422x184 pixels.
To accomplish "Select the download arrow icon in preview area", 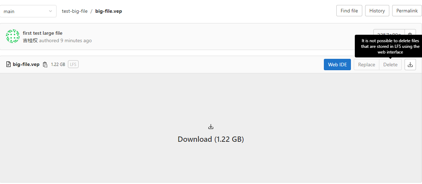I will pyautogui.click(x=211, y=127).
